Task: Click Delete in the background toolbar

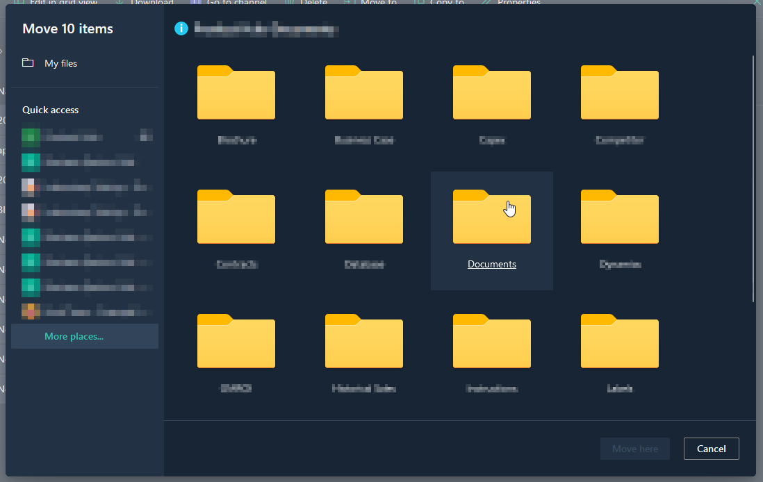Action: click(x=306, y=2)
